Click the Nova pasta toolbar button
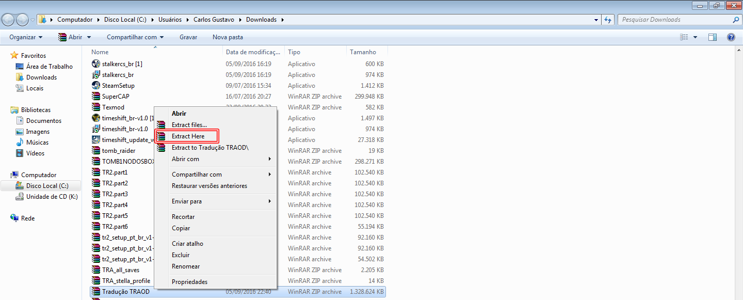This screenshot has width=743, height=300. (228, 37)
